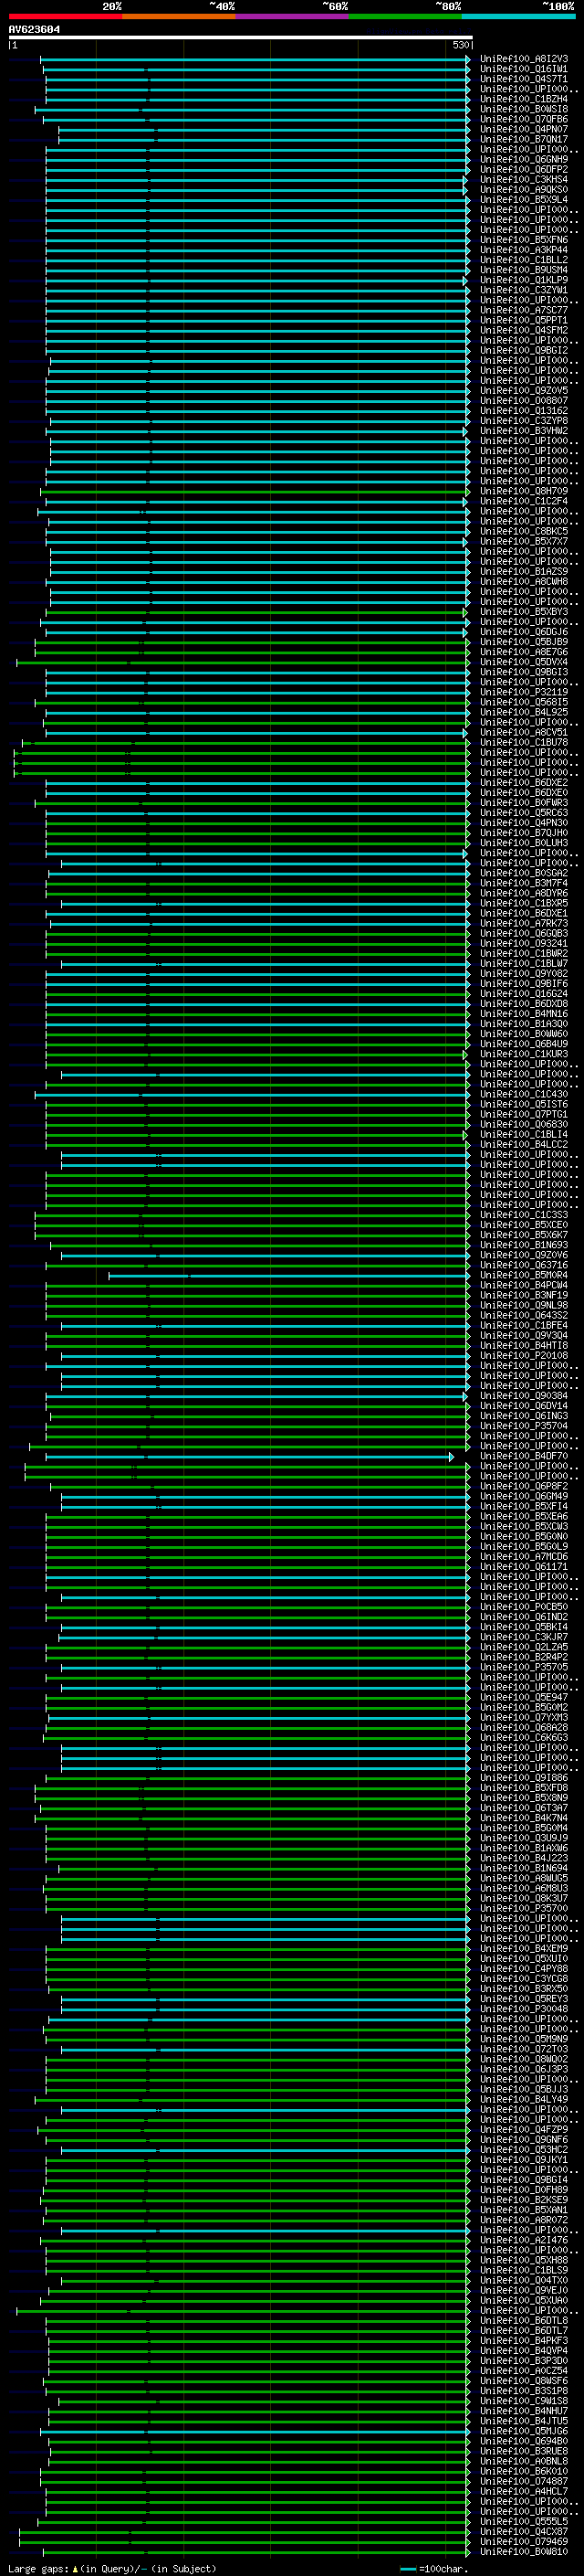Open the UniRef100_Q4SFM2 hit link
This screenshot has width=584, height=2576.
pos(524,330)
